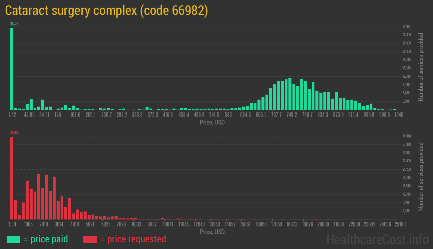The height and width of the screenshot is (249, 433).
Task: Click the red price requested legend swatch
Action: [x=90, y=239]
